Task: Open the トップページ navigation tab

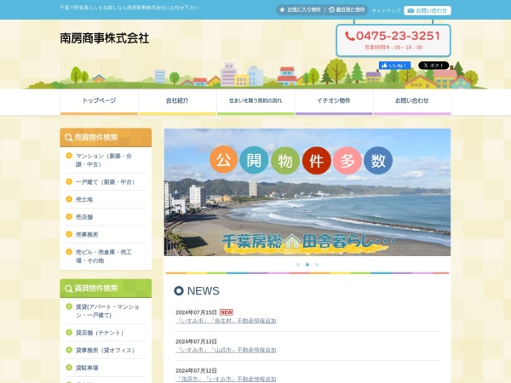Action: 99,101
